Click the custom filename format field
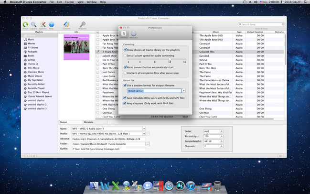The image size is (310, 194). 154,91
